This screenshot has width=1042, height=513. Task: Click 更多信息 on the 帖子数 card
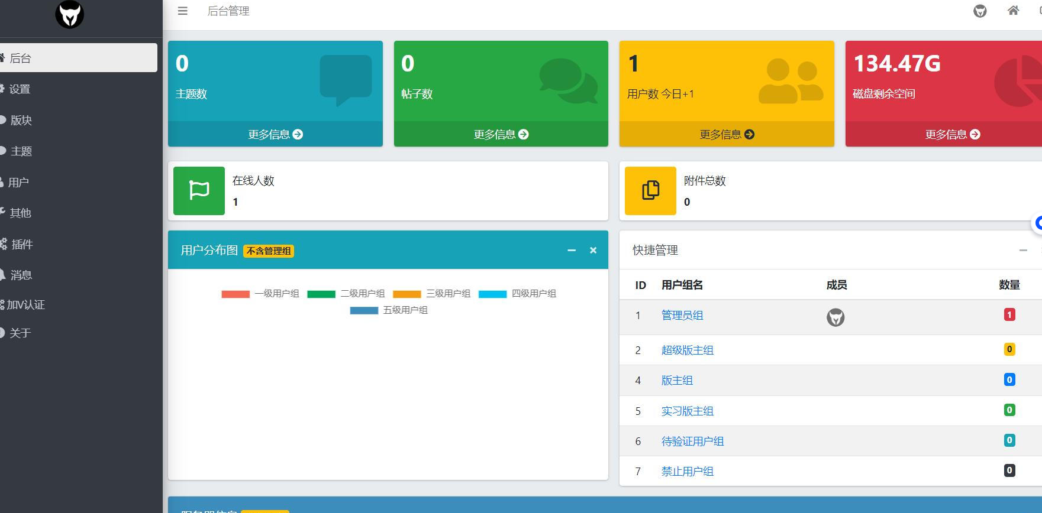pos(501,134)
